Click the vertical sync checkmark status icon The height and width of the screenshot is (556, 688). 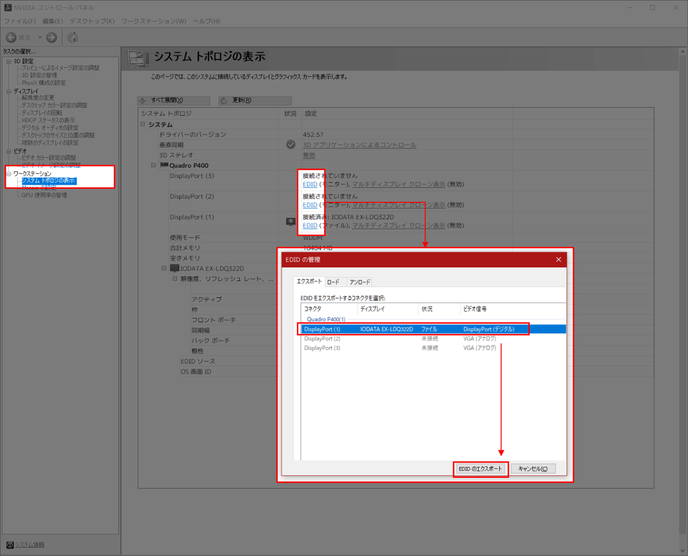[x=291, y=145]
